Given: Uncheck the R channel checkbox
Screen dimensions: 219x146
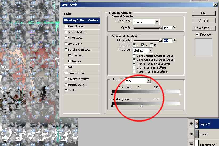Looking at the screenshot, I should click(x=134, y=45).
